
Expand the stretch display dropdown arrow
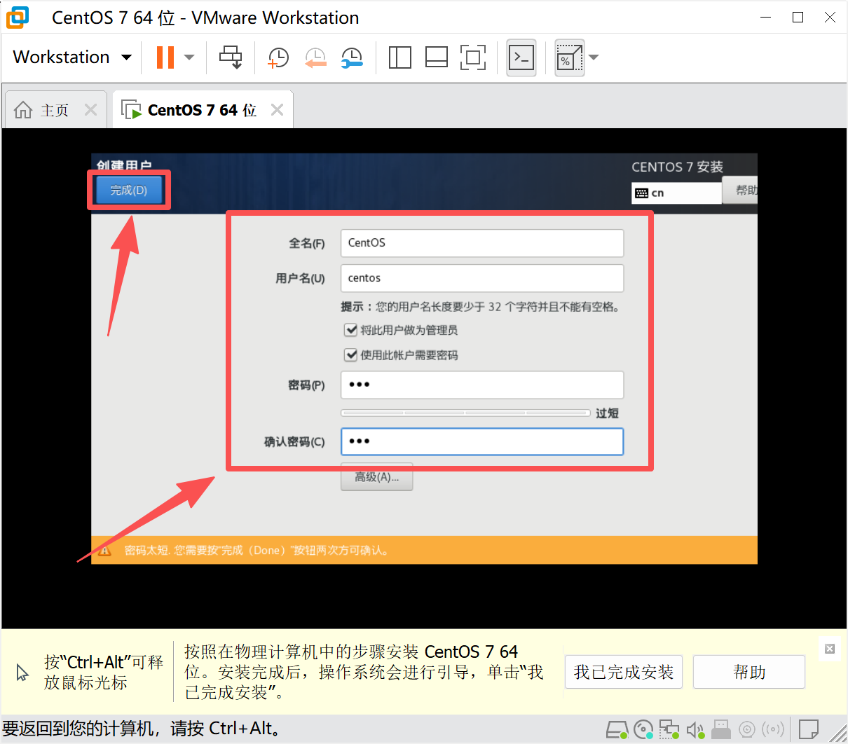(x=594, y=57)
